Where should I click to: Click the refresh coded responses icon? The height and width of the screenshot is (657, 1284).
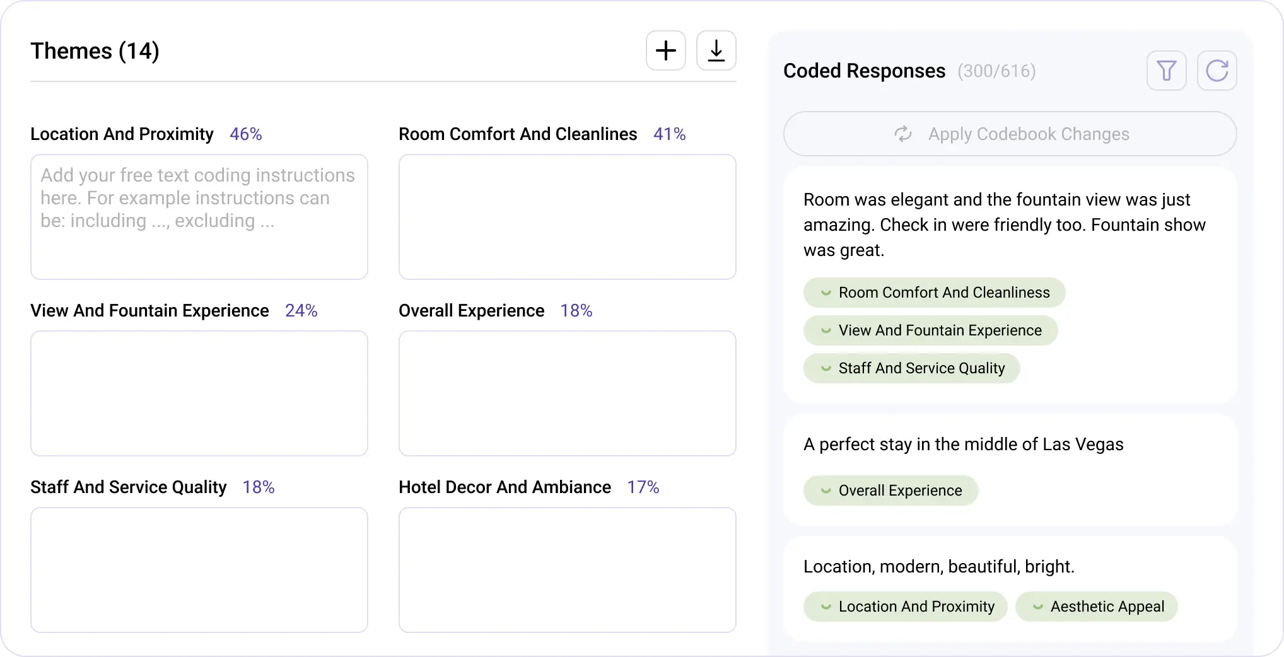coord(1217,71)
